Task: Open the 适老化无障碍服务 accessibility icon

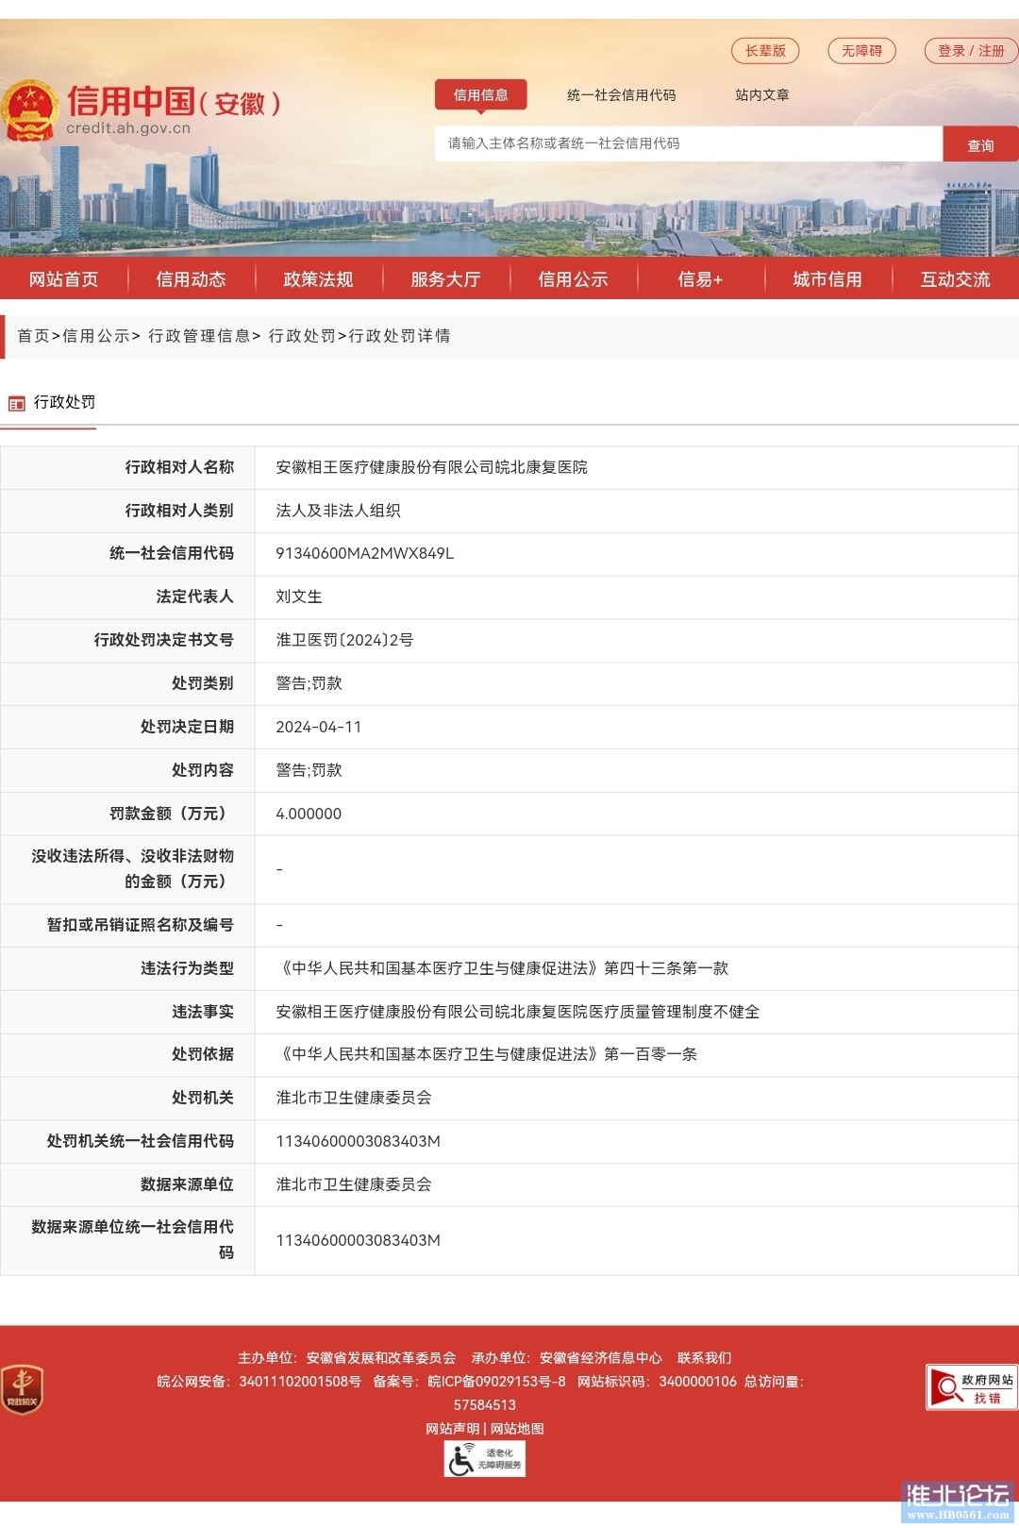Action: click(484, 1459)
